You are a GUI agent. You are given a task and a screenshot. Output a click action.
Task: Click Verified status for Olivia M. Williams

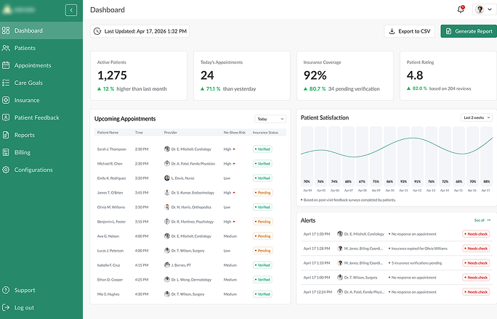click(x=262, y=207)
